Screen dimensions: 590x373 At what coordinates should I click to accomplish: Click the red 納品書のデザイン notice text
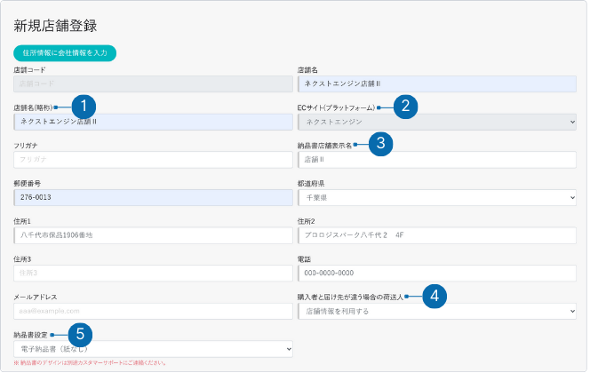pos(90,363)
